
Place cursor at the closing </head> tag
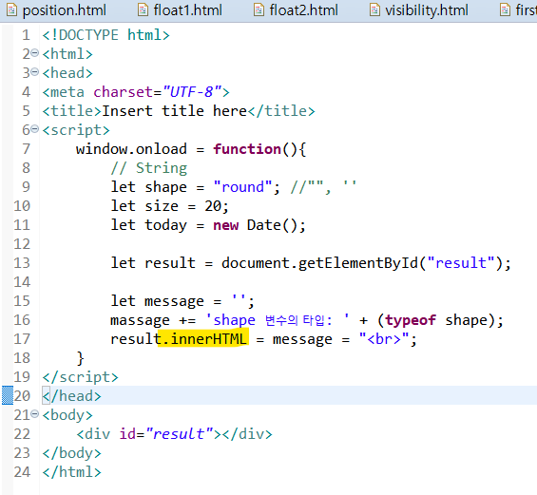tap(71, 396)
